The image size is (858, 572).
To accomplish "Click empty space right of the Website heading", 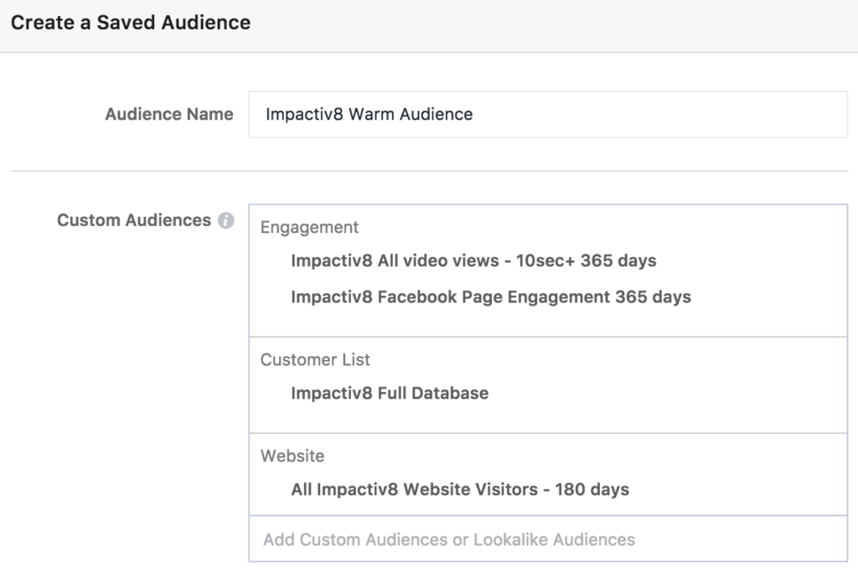I will (x=587, y=456).
